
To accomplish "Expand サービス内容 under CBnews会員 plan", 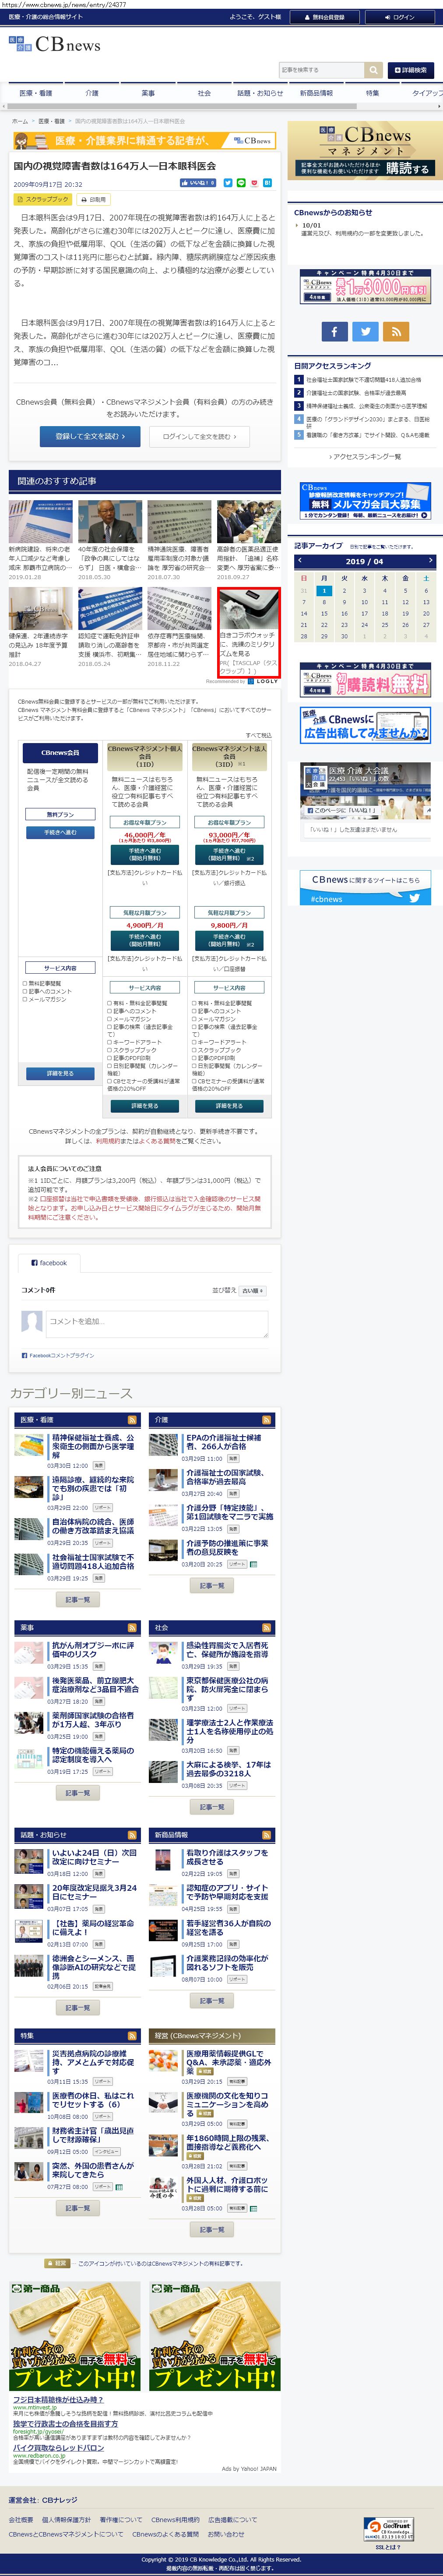I will click(60, 968).
